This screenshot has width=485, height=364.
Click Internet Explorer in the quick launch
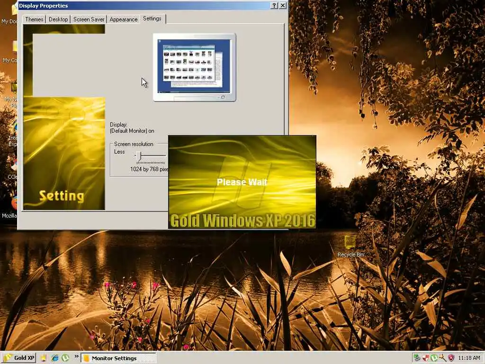(55, 358)
